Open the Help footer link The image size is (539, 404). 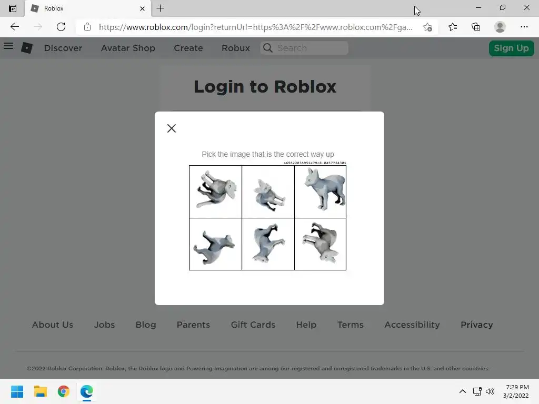coord(306,325)
